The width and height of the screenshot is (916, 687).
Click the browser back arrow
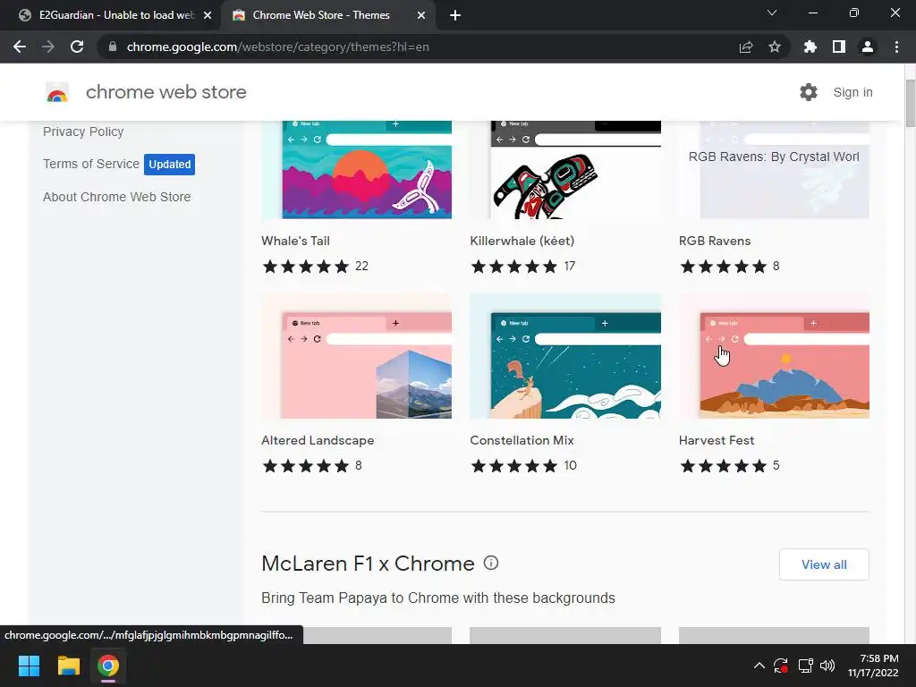(x=20, y=47)
